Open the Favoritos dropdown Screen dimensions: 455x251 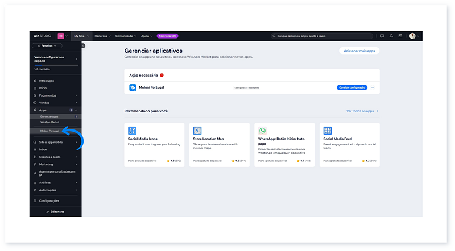[x=55, y=45]
